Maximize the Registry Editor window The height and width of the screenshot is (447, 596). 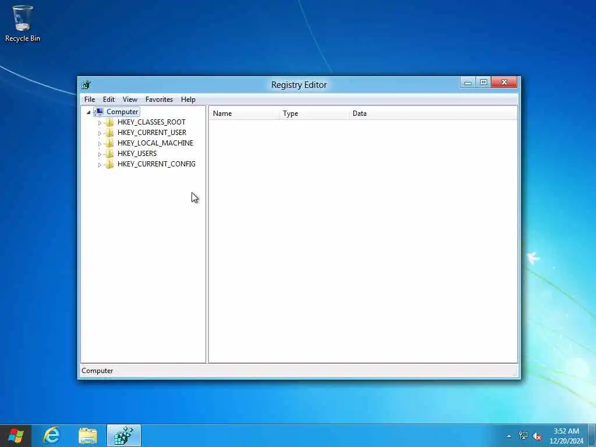coord(484,82)
